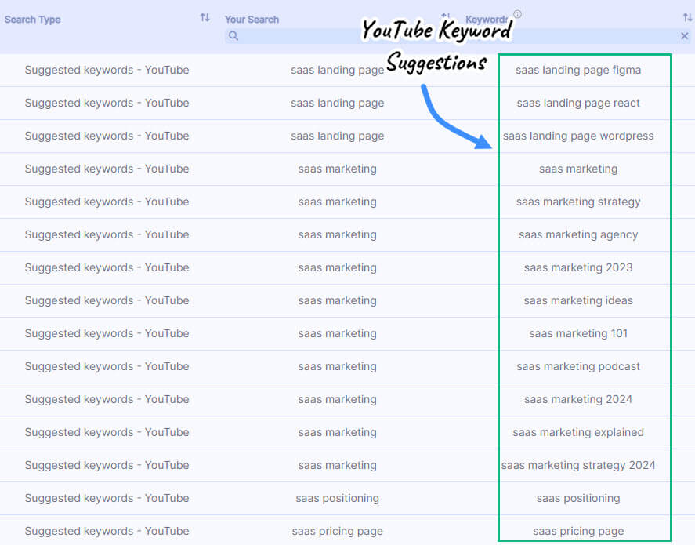695x545 pixels.
Task: Clear the filter with X icon
Action: [685, 36]
